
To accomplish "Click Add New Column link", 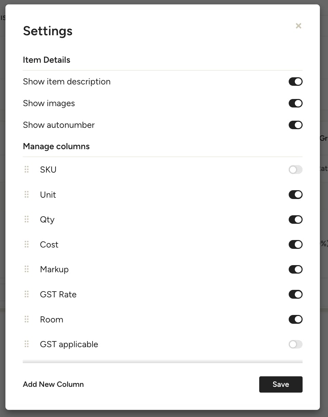I will pyautogui.click(x=53, y=384).
